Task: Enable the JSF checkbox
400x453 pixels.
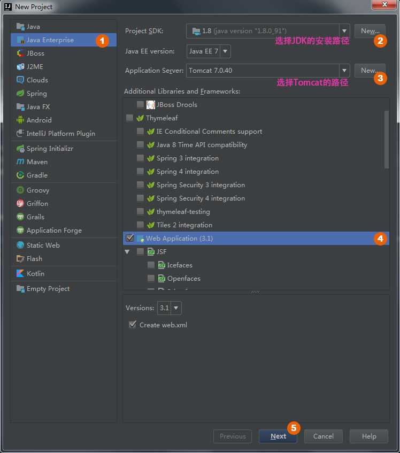Action: tap(140, 251)
